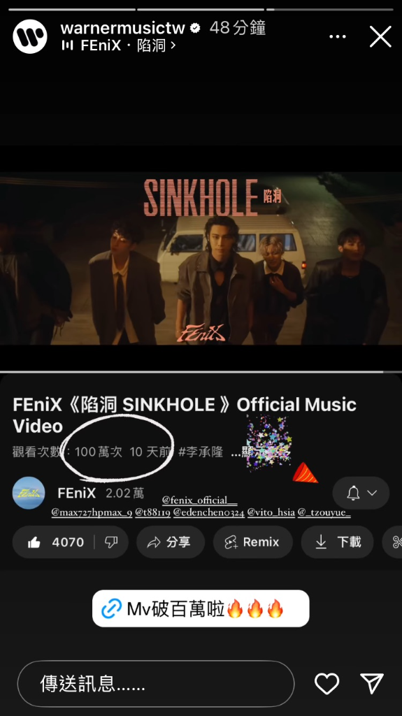Viewport: 402px width, 716px height.
Task: Tap the SINKHOLE video thumbnail
Action: click(201, 258)
